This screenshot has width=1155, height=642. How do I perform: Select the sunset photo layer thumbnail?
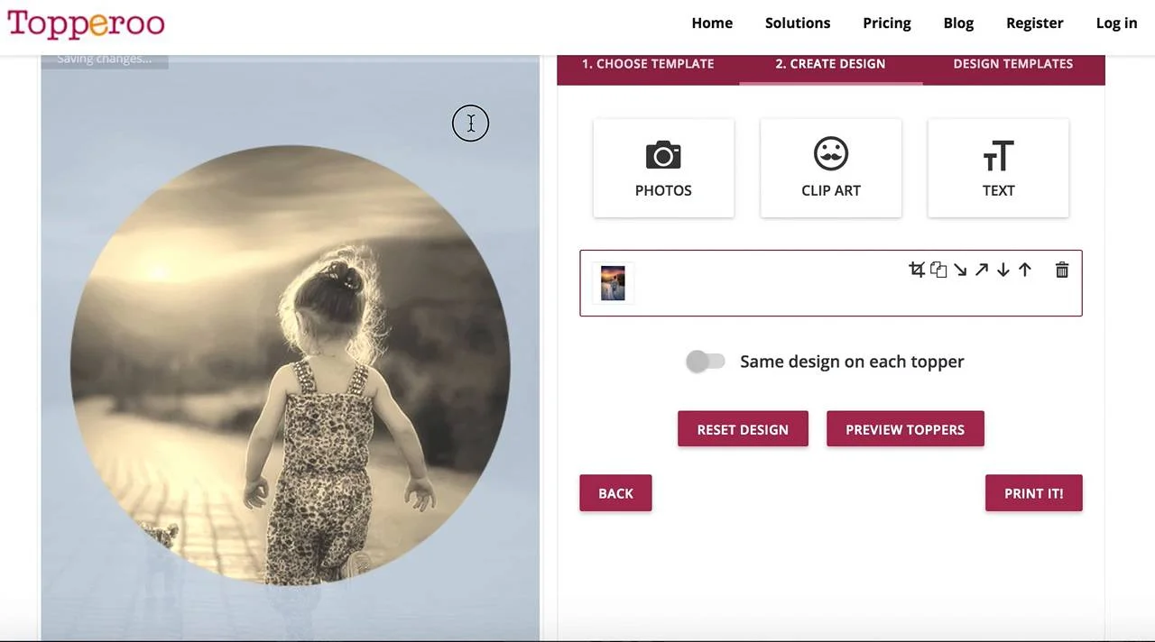[x=613, y=283]
